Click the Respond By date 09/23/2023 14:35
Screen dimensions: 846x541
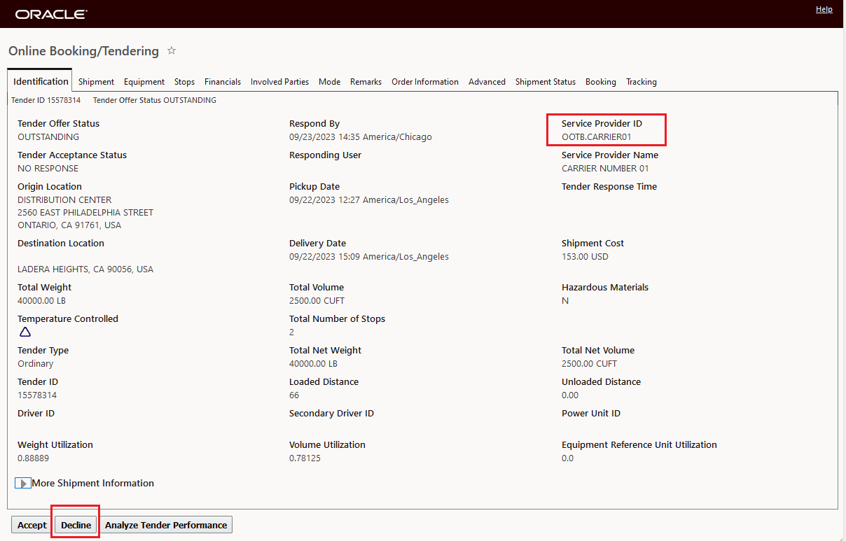[361, 137]
